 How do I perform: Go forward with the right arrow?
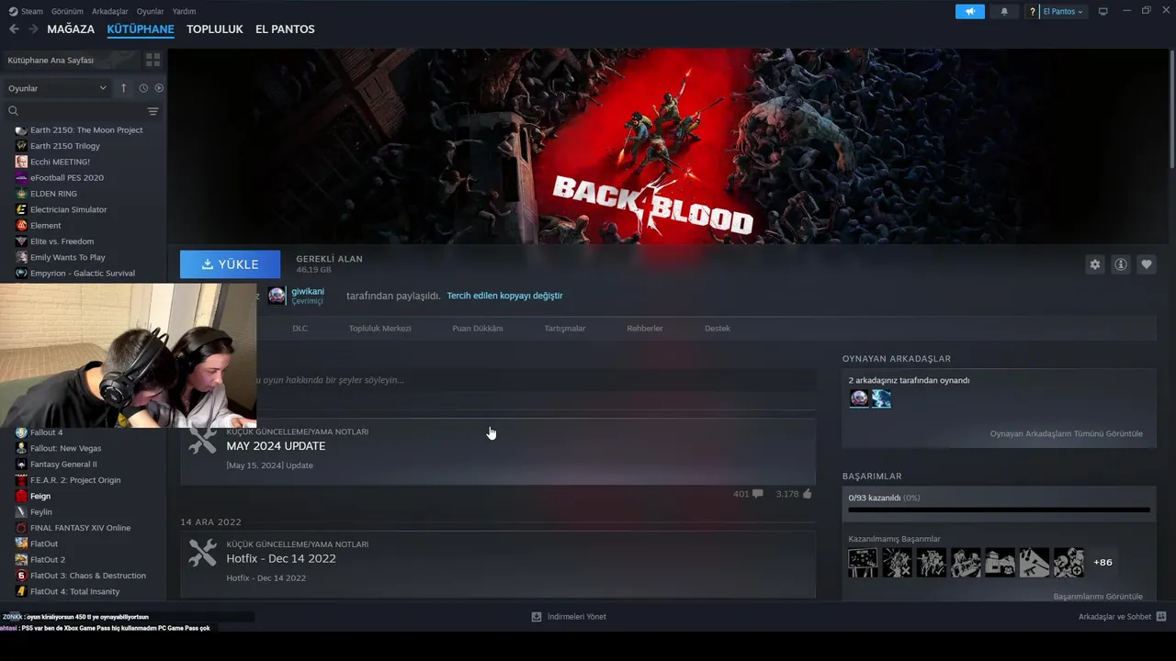tap(33, 29)
